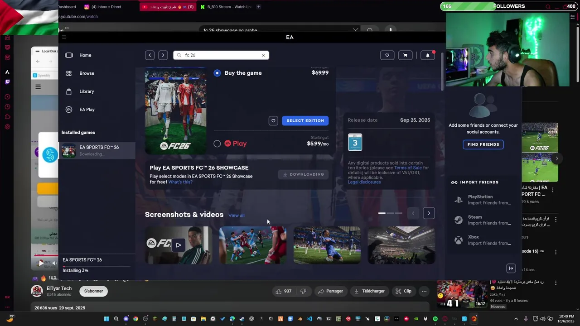Click the EA app forward arrow
580x326 pixels.
(163, 55)
